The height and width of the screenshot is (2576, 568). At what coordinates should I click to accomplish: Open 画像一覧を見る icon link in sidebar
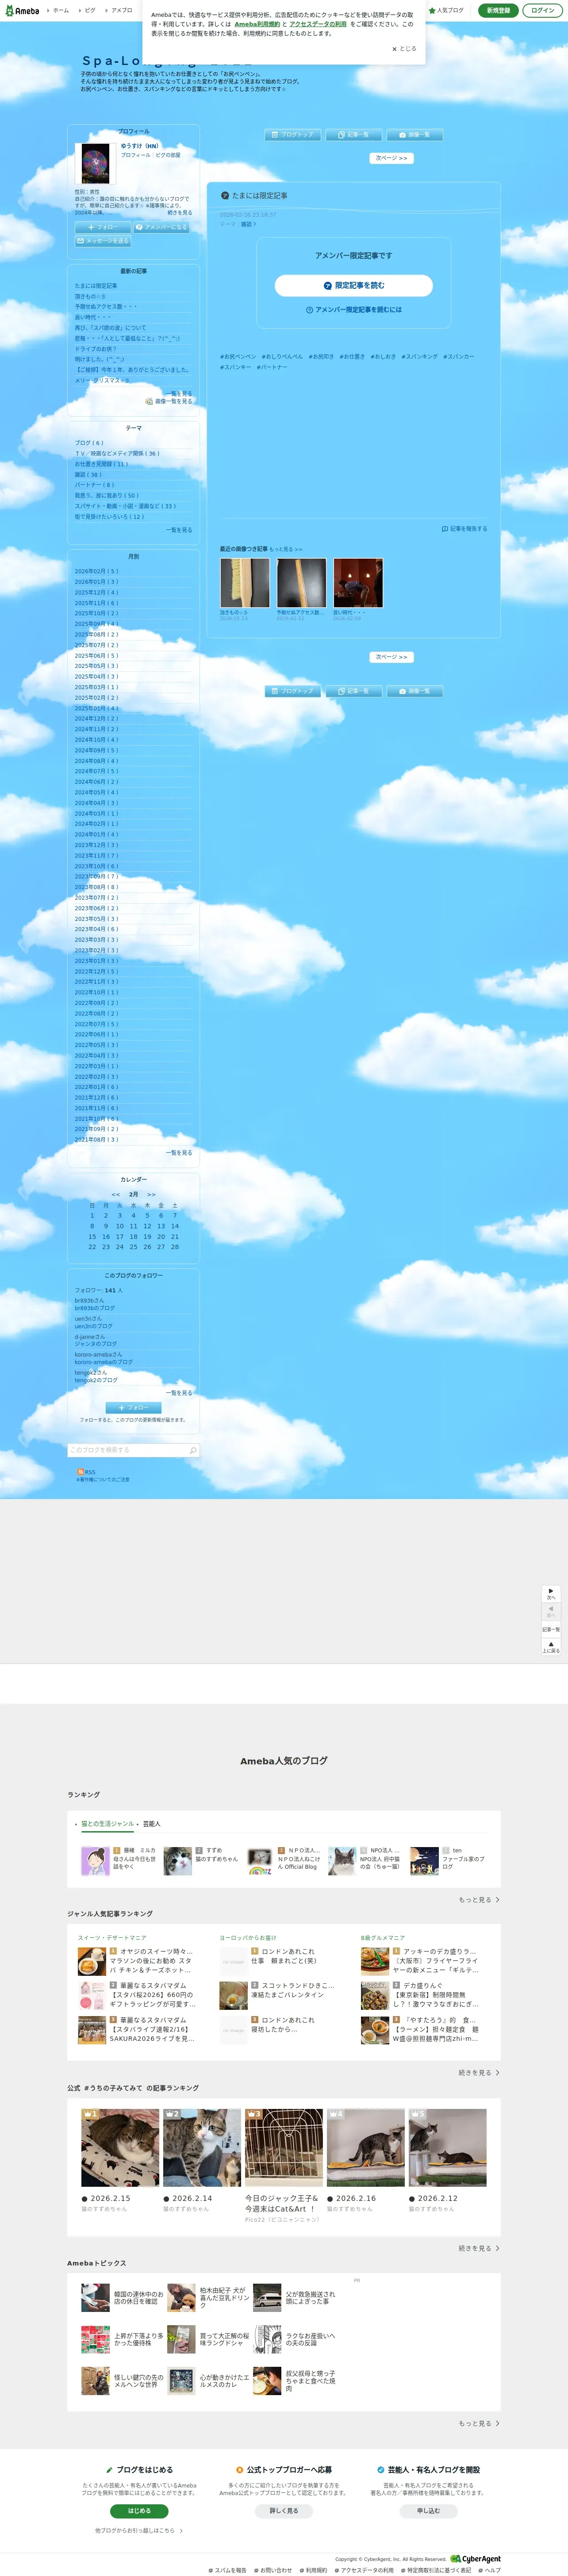[169, 401]
